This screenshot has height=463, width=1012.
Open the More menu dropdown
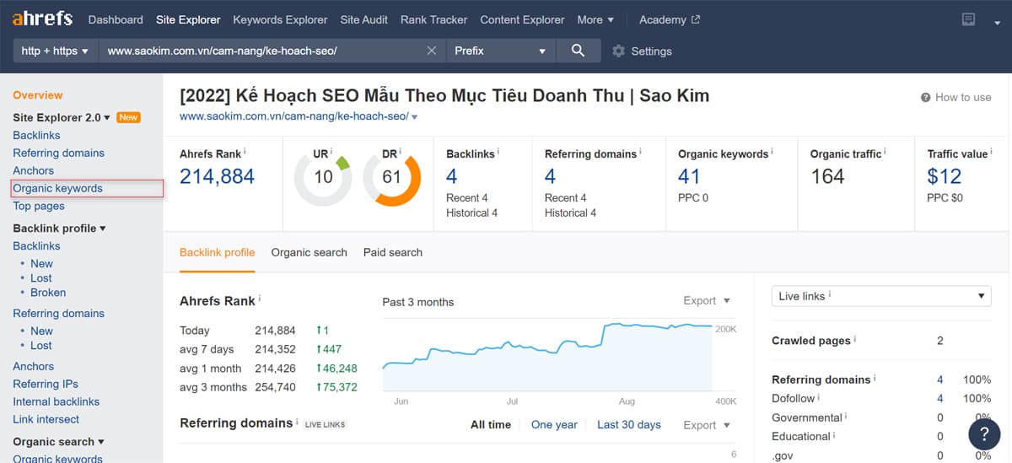[x=595, y=19]
